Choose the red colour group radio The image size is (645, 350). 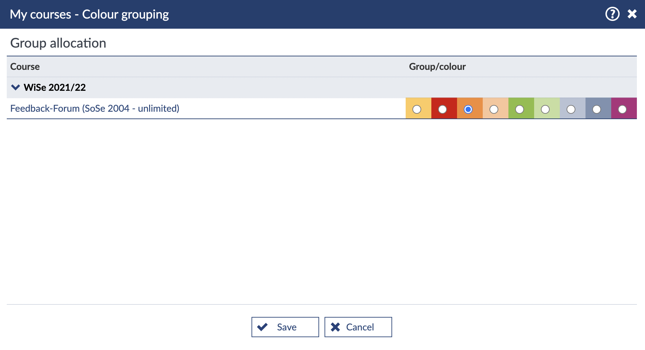pos(443,109)
